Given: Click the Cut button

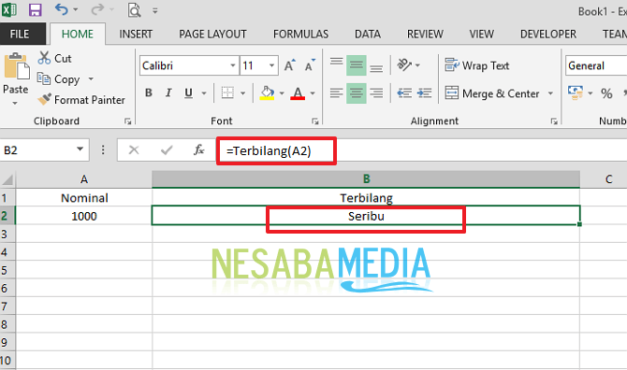Looking at the screenshot, I should pyautogui.click(x=55, y=58).
